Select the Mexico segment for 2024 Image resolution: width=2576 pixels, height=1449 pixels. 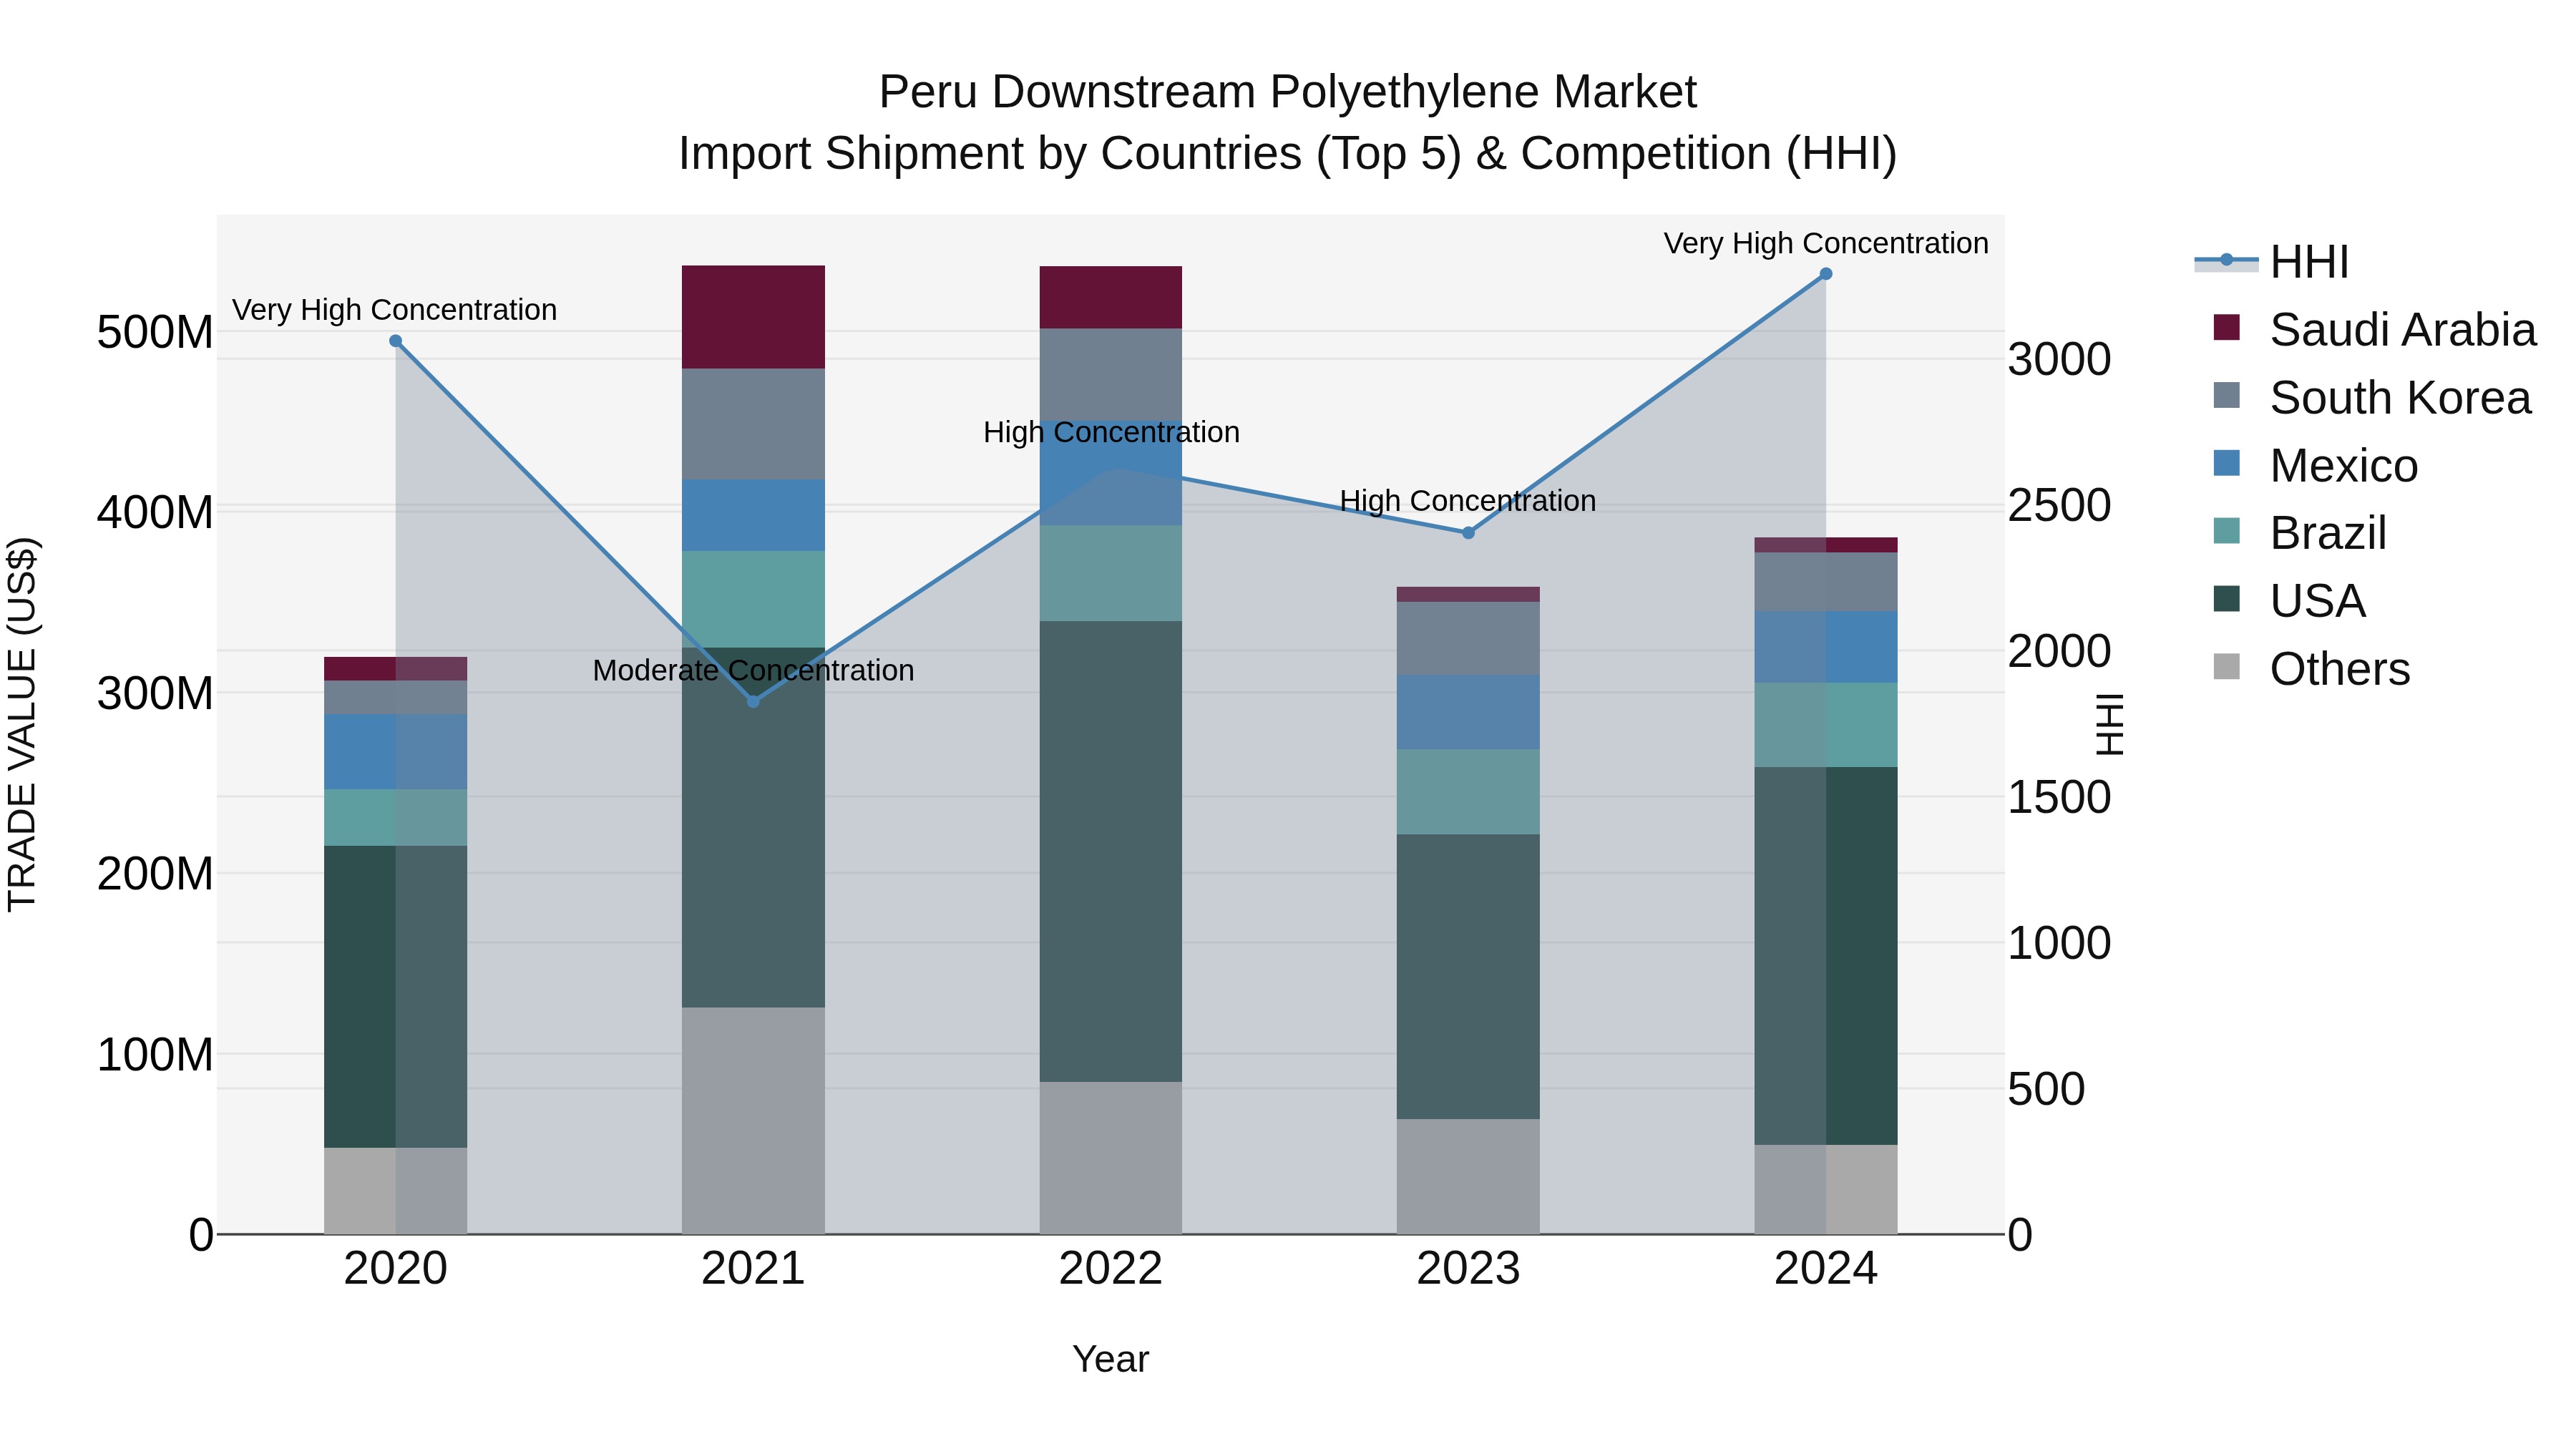tap(1826, 647)
